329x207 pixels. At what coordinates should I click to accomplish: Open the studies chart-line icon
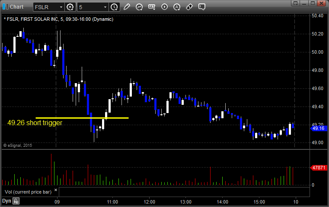139,7
